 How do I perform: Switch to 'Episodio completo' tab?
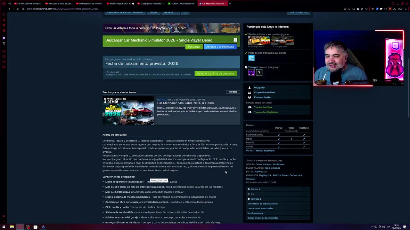[151, 4]
